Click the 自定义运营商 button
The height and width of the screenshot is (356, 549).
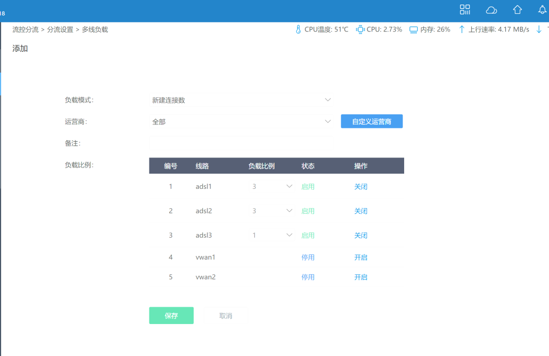(372, 121)
